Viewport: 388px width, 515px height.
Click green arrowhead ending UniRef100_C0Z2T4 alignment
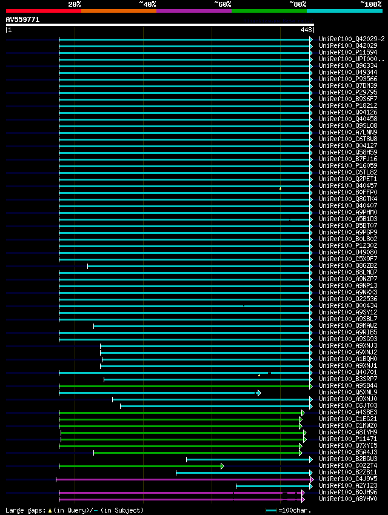click(x=222, y=466)
